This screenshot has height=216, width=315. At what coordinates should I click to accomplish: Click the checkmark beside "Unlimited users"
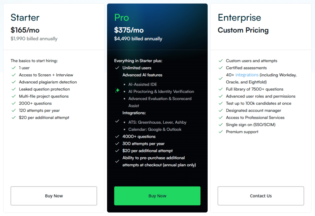[x=117, y=68]
